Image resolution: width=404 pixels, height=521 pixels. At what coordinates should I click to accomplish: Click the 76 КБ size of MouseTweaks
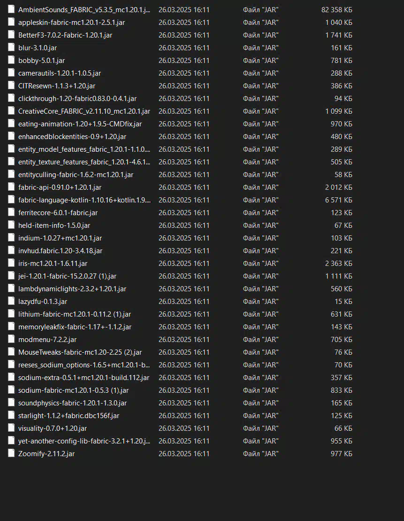[x=343, y=352]
